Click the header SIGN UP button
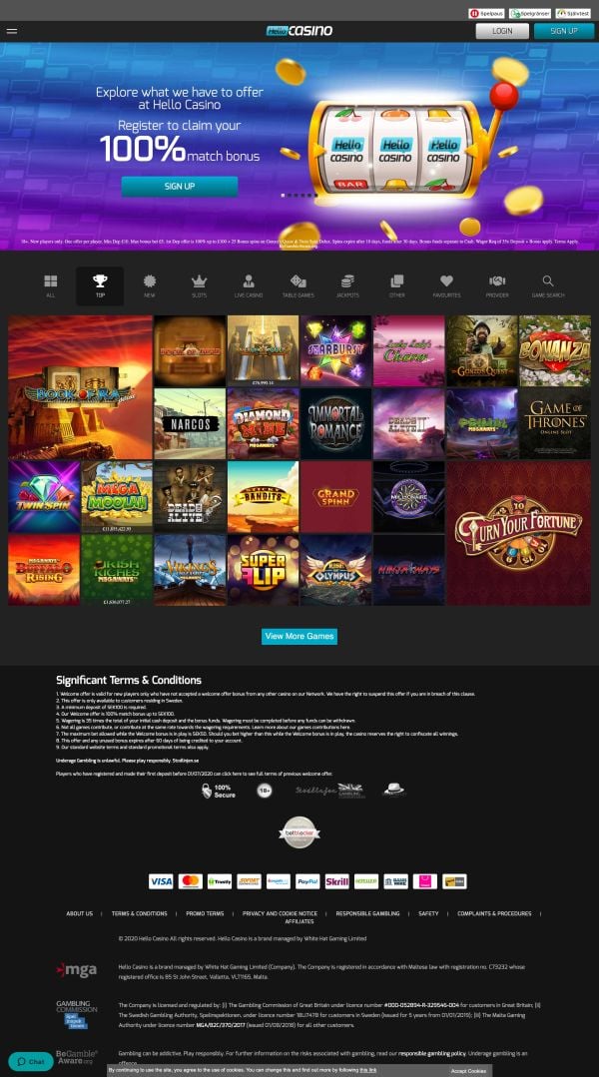This screenshot has width=599, height=1077. 564,31
